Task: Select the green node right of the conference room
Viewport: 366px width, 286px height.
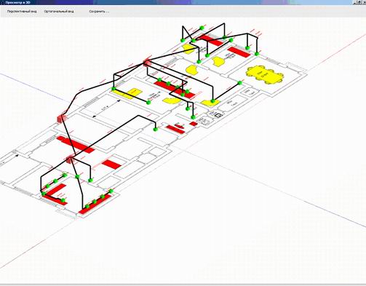Action: pos(240,83)
